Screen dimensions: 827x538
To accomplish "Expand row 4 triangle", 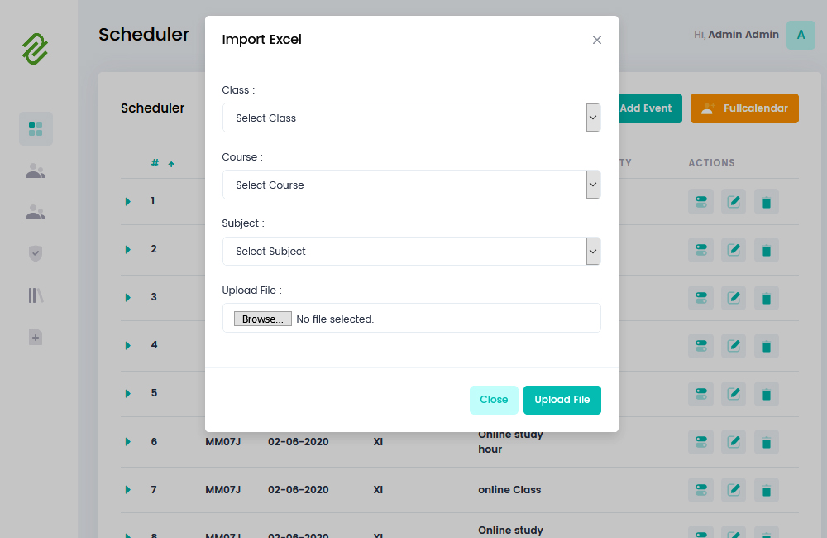I will (x=127, y=346).
